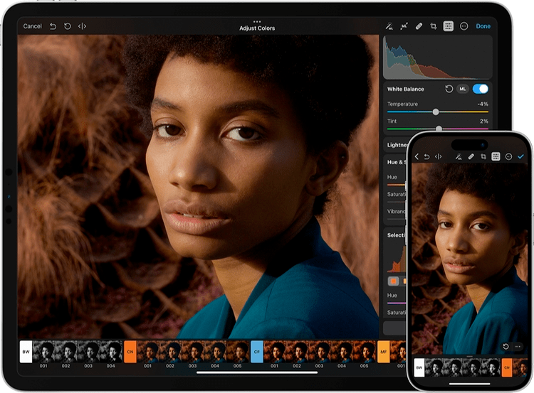Tap the redo arrow in iPad toolbar
This screenshot has height=393, width=534.
pos(68,26)
